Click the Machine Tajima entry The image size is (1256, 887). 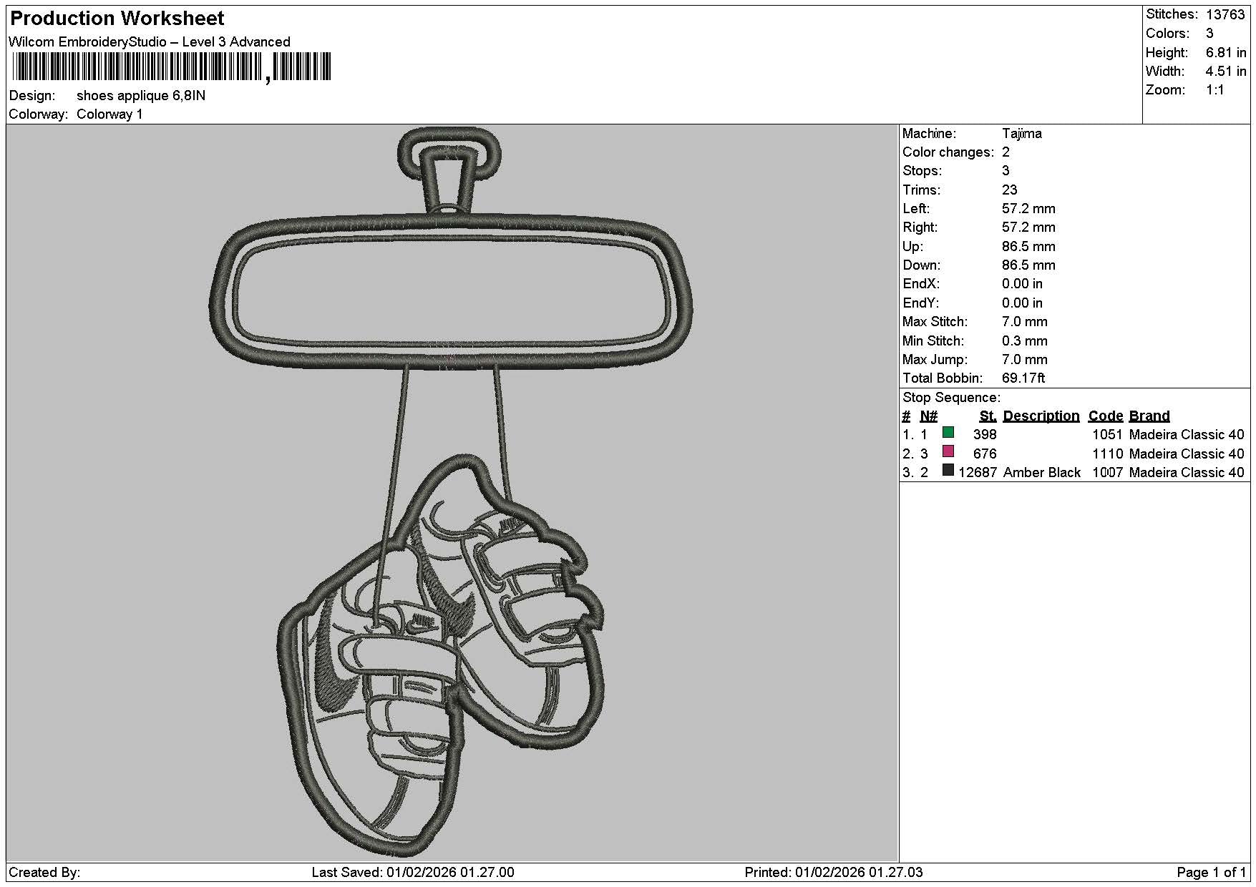972,134
